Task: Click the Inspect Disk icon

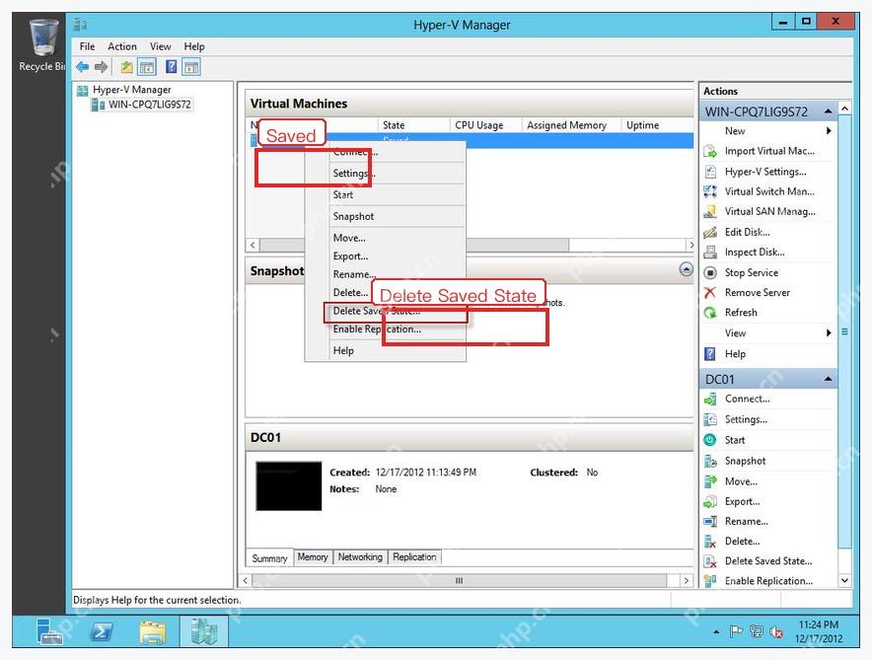Action: [x=710, y=253]
